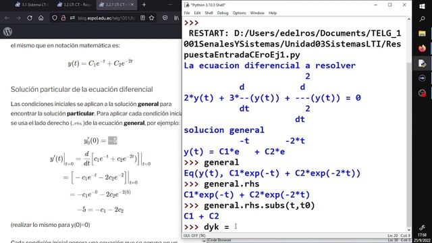
Task: Click the shell scrollbar up arrow
Action: [x=408, y=20]
